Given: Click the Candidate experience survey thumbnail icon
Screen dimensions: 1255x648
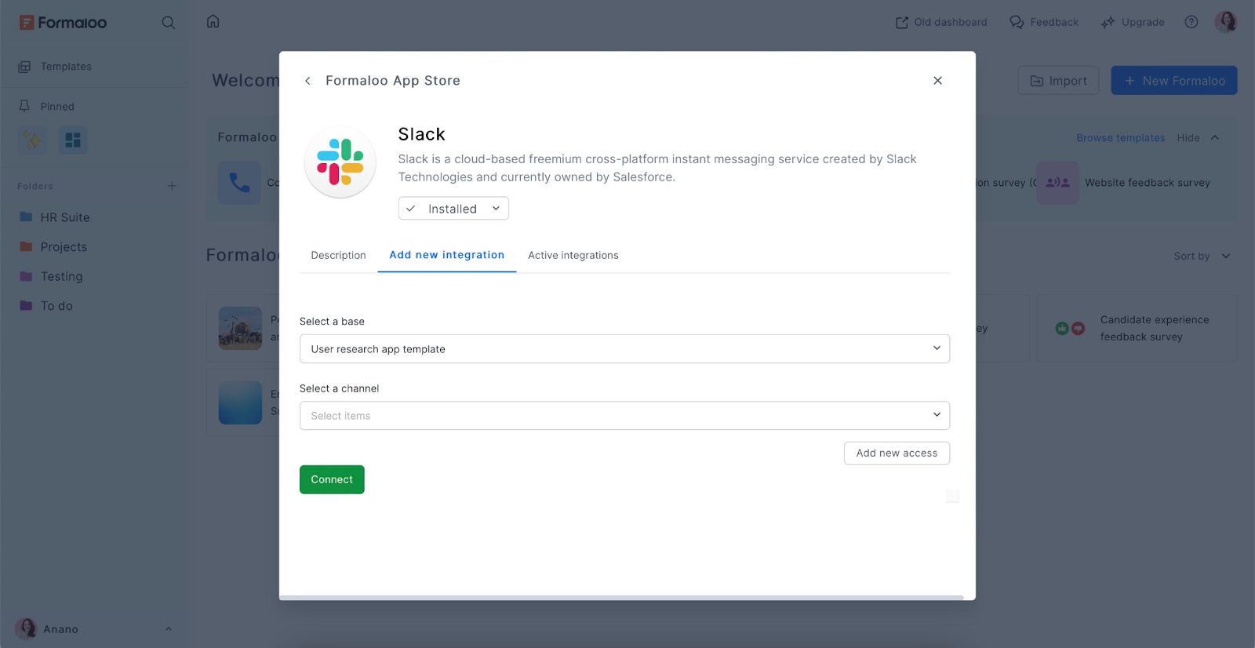Looking at the screenshot, I should coord(1070,328).
